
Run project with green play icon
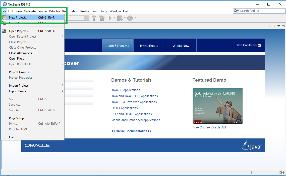[110, 18]
